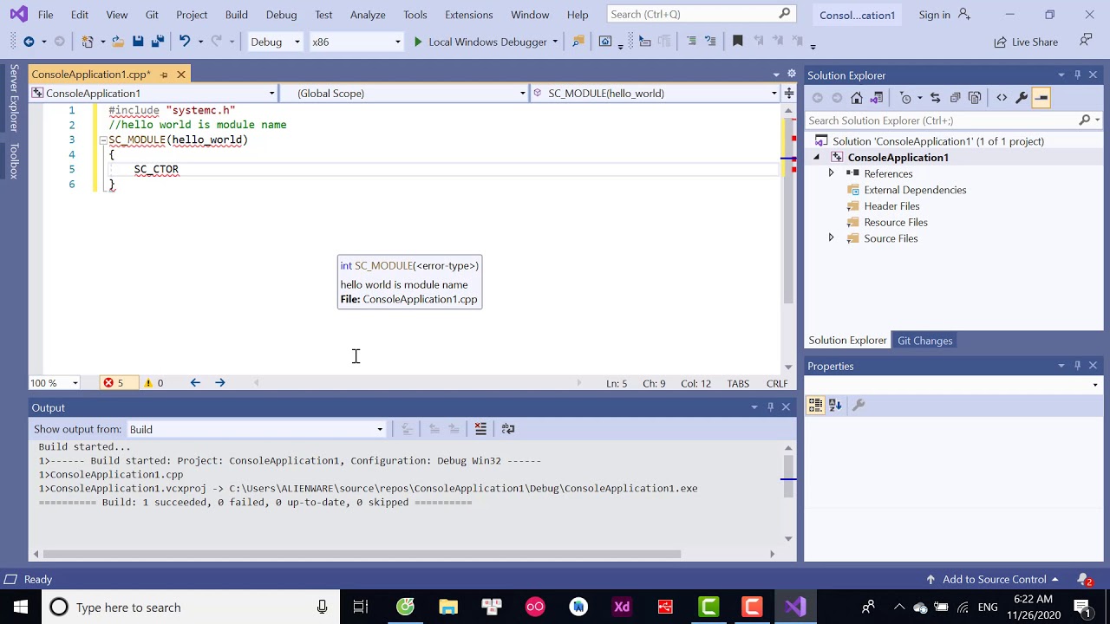Toggle a bookmark on the current line
This screenshot has width=1110, height=624.
click(x=738, y=42)
